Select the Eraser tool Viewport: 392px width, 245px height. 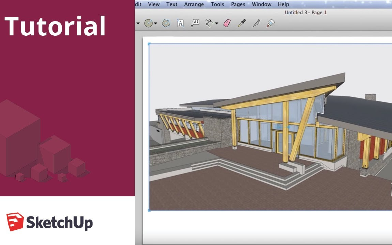(227, 23)
